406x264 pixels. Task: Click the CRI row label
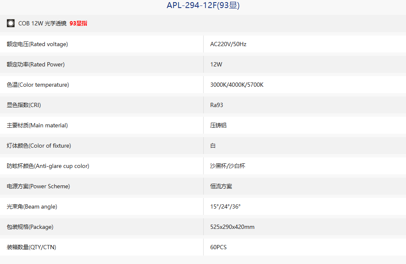pyautogui.click(x=24, y=105)
